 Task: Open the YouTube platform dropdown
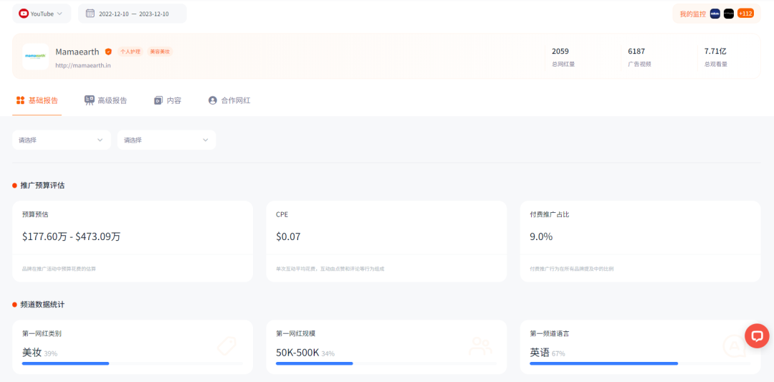(42, 14)
